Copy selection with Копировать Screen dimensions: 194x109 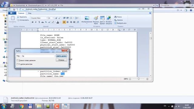point(23,20)
